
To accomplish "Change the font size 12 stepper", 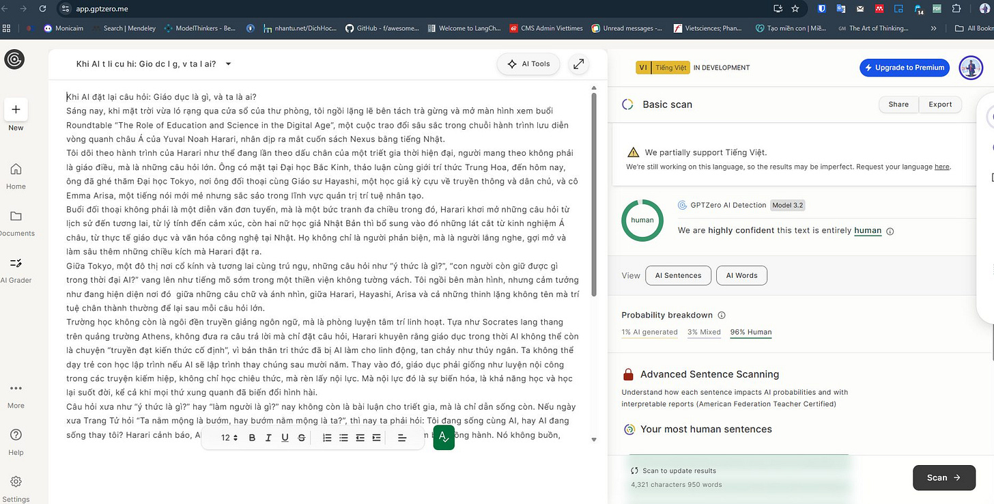I will [229, 438].
